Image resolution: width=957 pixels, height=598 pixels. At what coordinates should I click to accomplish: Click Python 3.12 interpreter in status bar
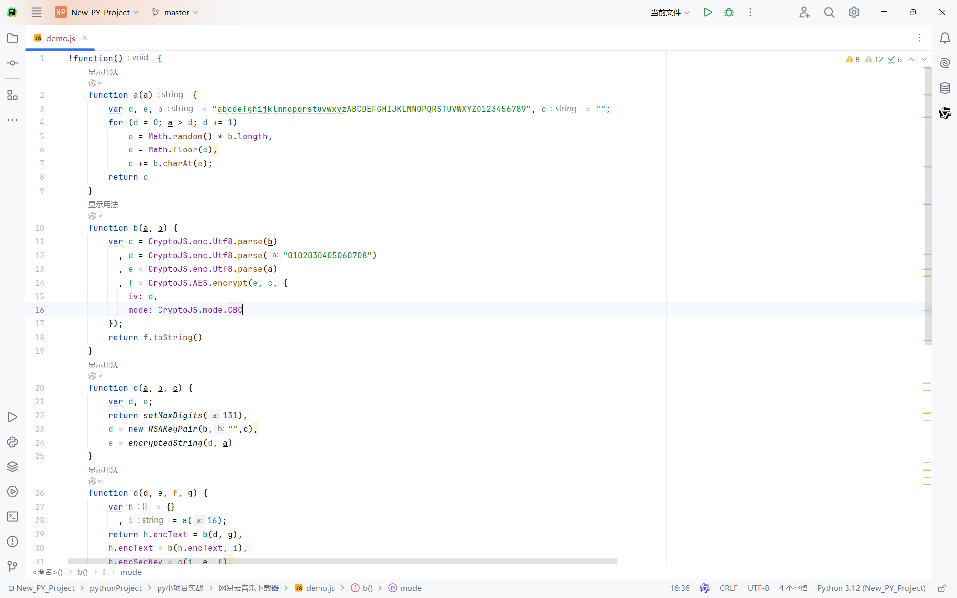871,588
